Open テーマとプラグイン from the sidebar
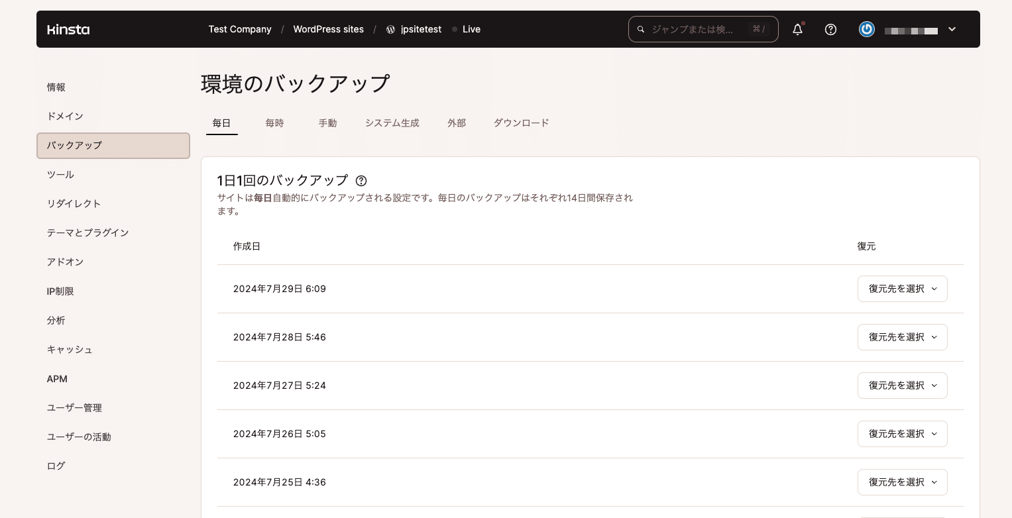This screenshot has width=1012, height=518. (88, 233)
